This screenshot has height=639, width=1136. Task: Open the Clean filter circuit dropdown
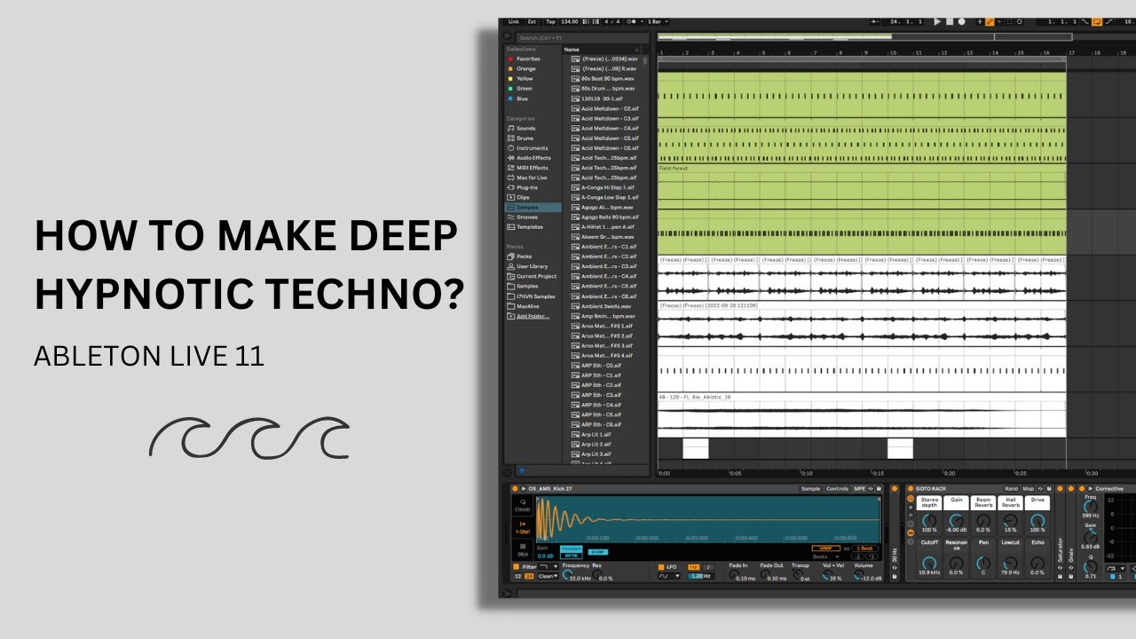tap(548, 576)
